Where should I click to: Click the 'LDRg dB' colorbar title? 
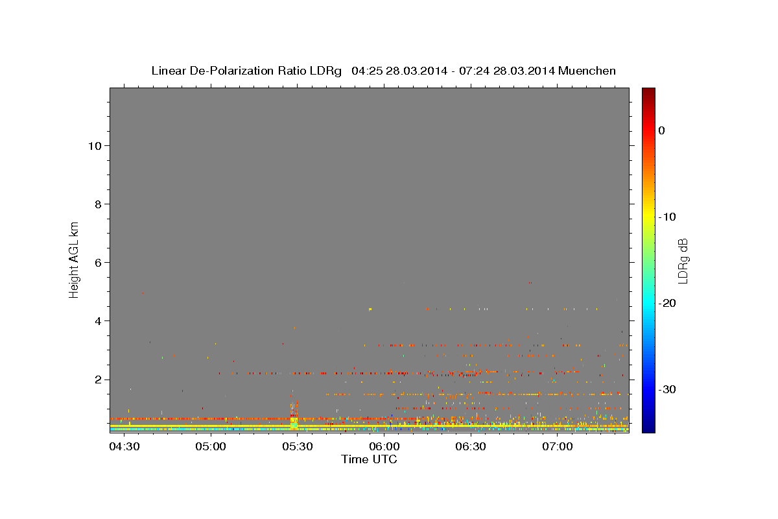click(683, 261)
